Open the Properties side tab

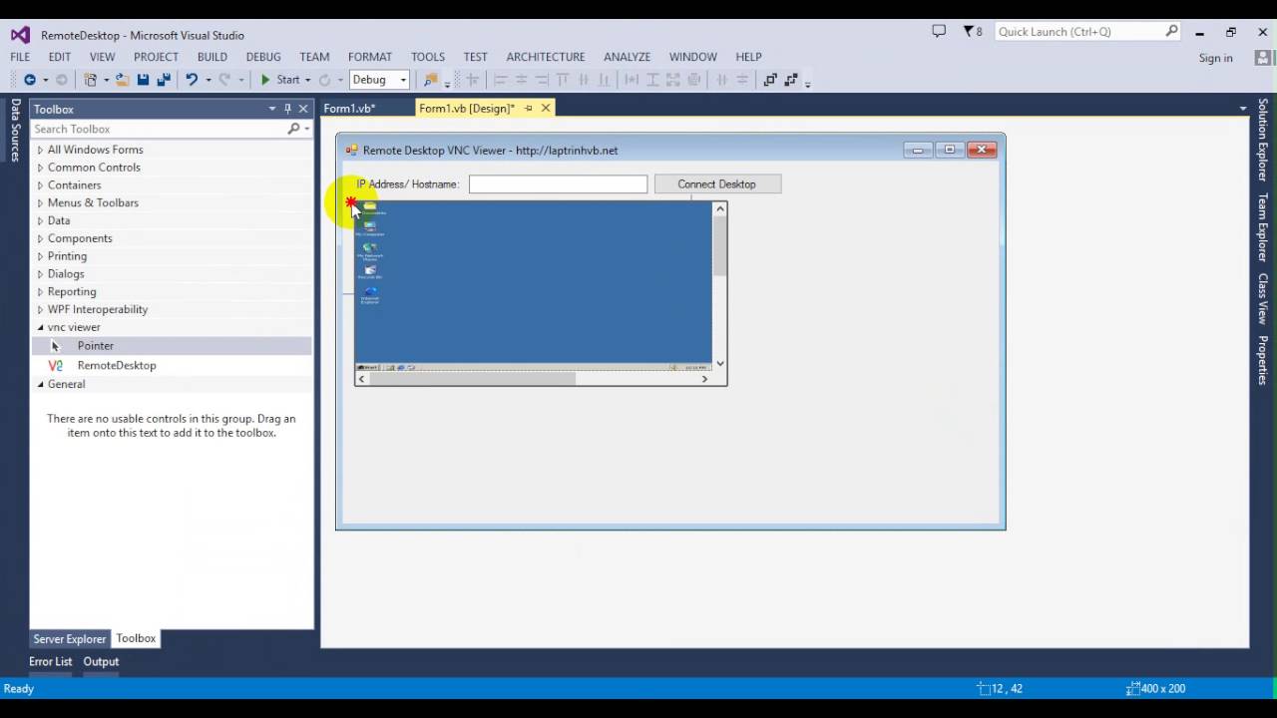tap(1262, 361)
